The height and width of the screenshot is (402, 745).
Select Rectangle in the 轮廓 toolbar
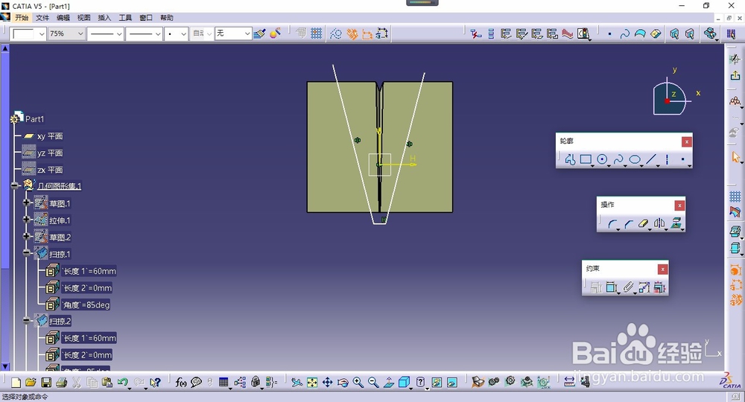pyautogui.click(x=586, y=159)
